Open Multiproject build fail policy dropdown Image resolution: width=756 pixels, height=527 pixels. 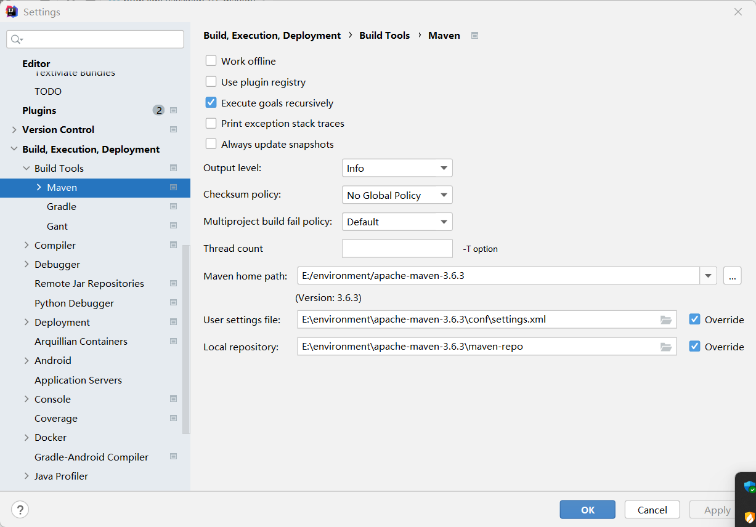397,222
